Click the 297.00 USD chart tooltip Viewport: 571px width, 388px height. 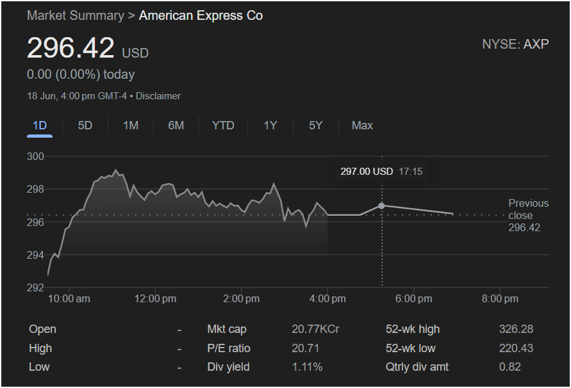[x=381, y=172]
